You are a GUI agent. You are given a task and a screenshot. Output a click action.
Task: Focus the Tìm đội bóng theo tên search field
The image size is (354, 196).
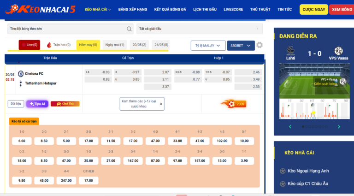70,29
